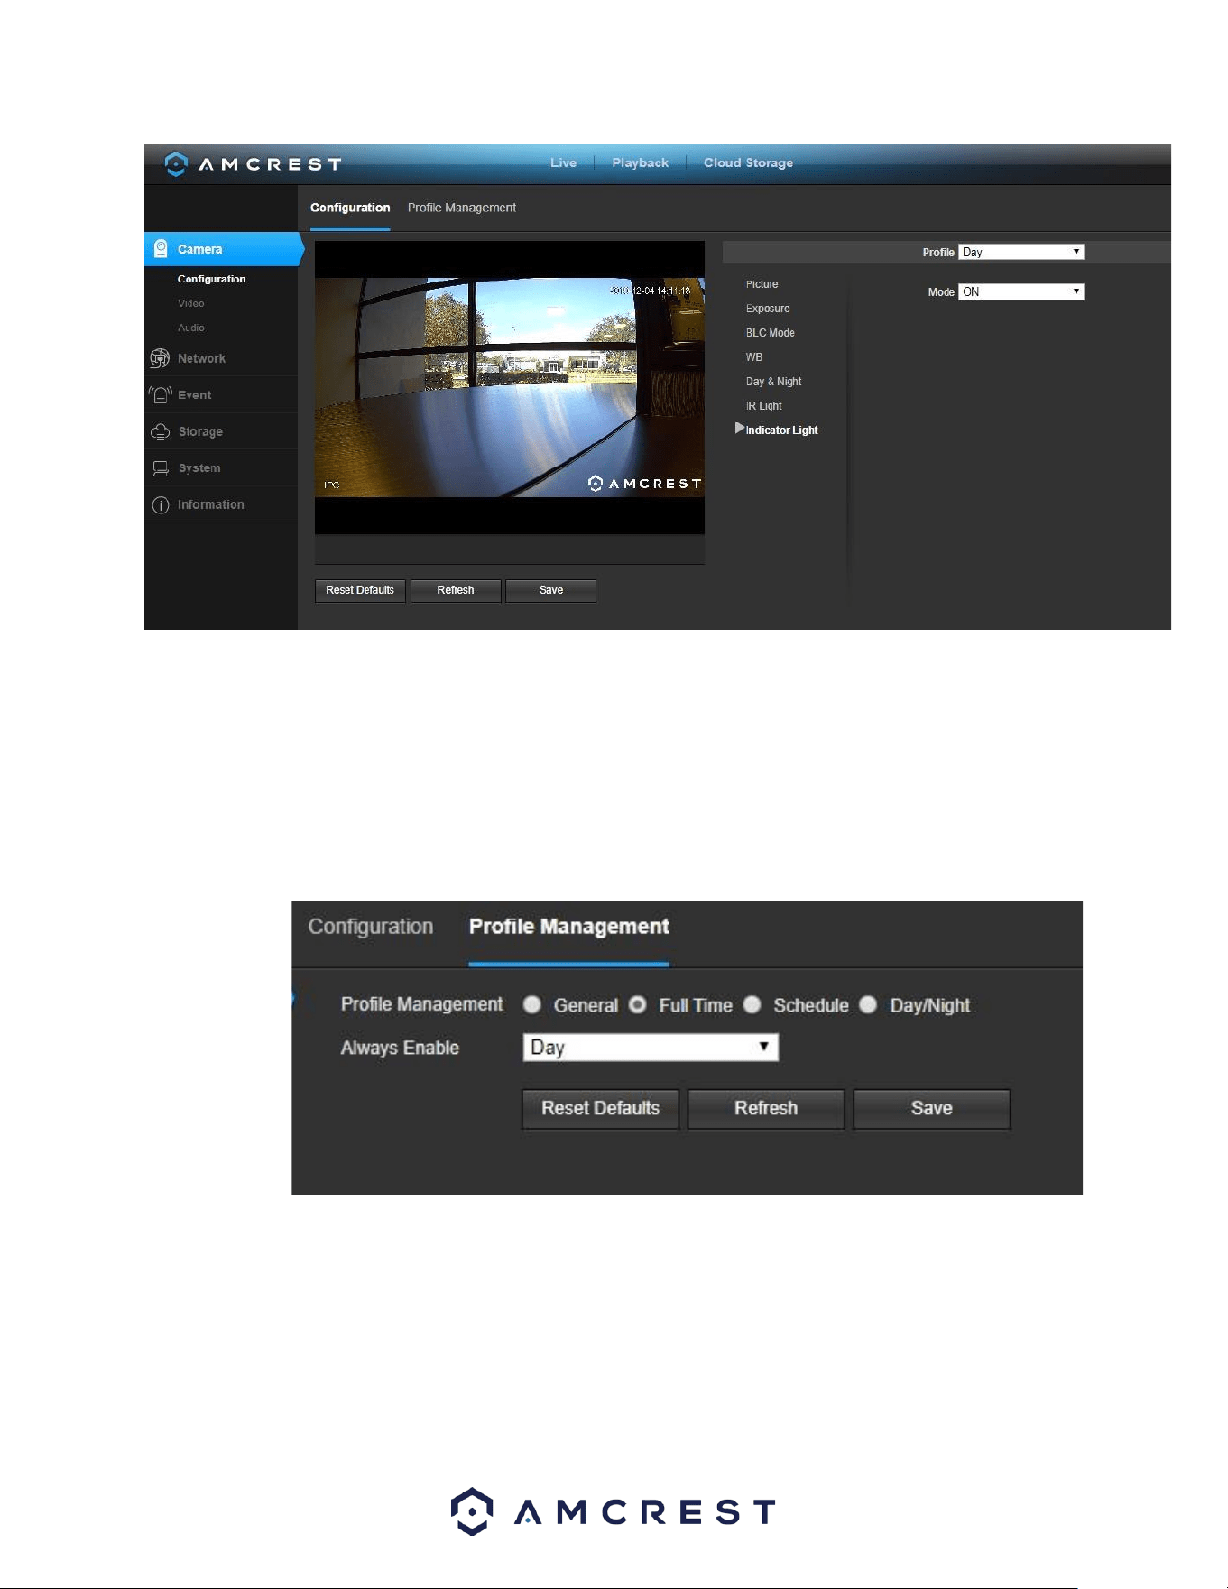
Task: Select the IR Light settings item
Action: pyautogui.click(x=763, y=406)
